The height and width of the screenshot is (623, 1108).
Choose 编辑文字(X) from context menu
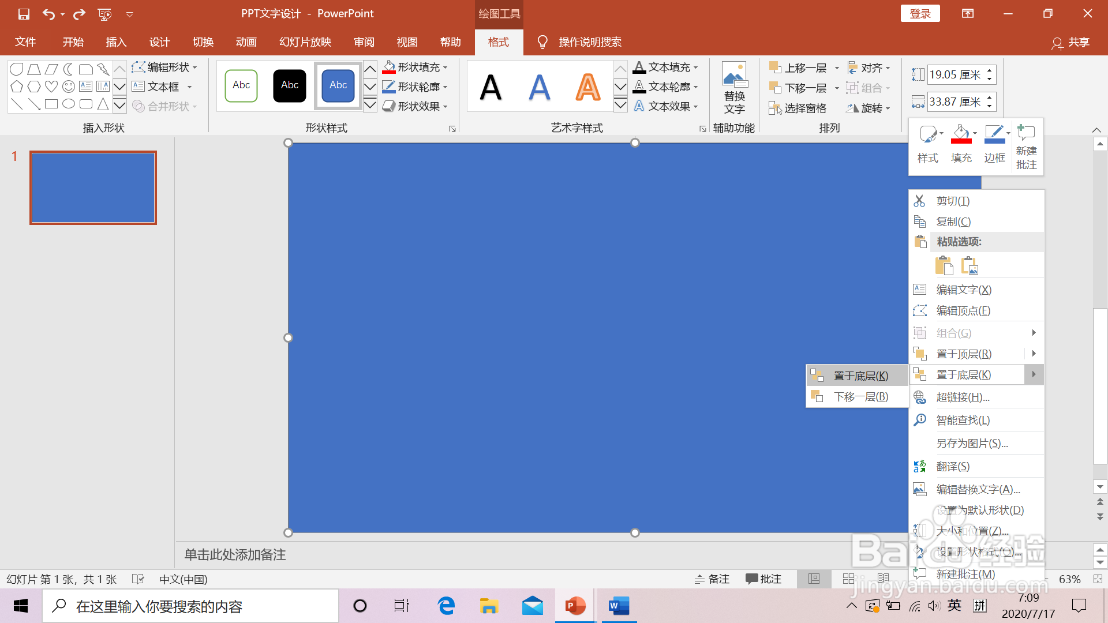[976, 290]
